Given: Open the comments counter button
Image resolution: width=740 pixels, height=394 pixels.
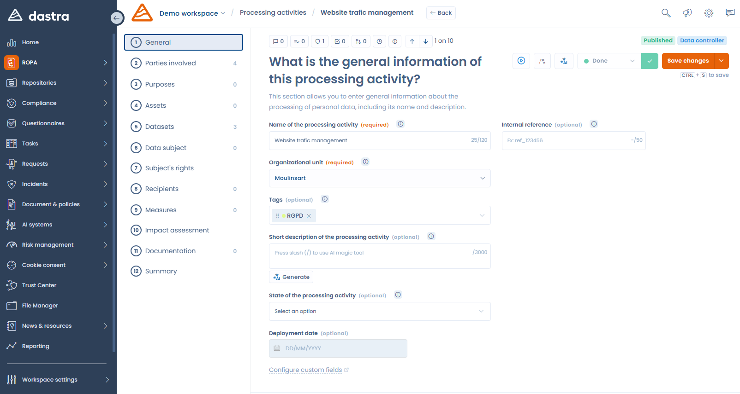Looking at the screenshot, I should pos(278,41).
